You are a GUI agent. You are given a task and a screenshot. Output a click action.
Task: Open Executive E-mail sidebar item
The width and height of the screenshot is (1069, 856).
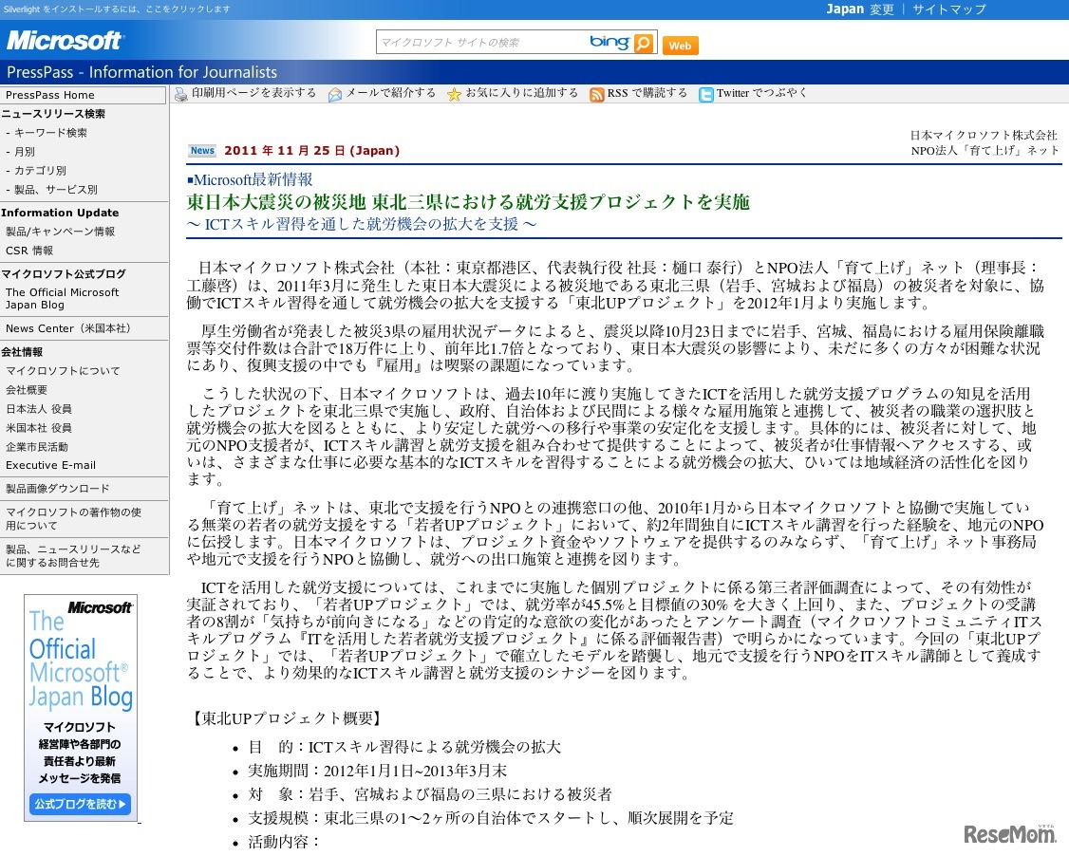pos(50,465)
